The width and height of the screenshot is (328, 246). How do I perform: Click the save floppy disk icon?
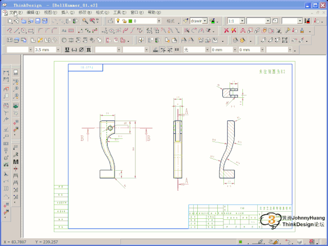point(37,21)
